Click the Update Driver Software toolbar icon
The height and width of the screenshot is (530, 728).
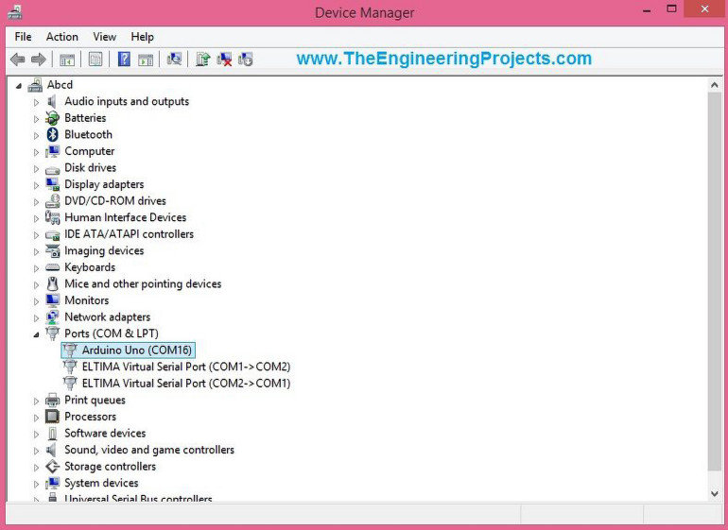pos(202,60)
